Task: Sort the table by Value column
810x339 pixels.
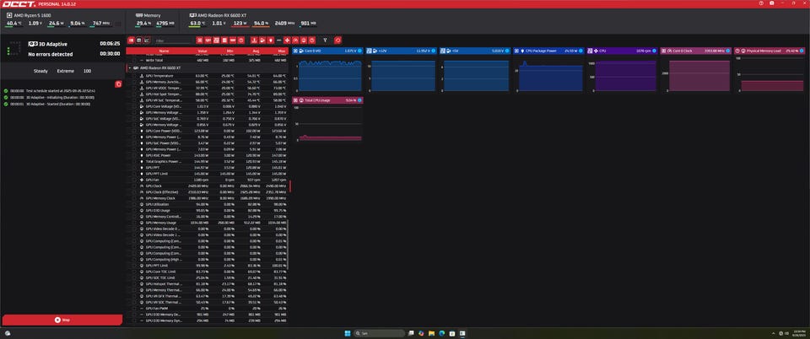Action: pos(202,51)
